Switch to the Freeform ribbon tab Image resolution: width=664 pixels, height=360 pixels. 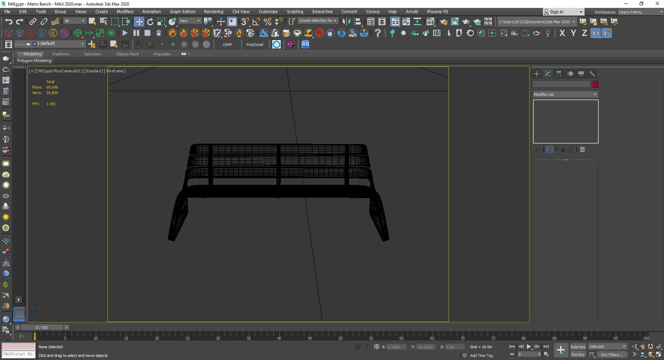pos(60,54)
